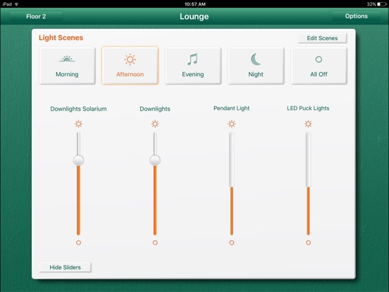Turn everything off with All Off
The height and width of the screenshot is (292, 389).
(319, 66)
